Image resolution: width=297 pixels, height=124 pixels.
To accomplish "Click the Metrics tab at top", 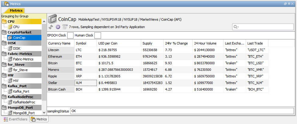I will (16, 10).
